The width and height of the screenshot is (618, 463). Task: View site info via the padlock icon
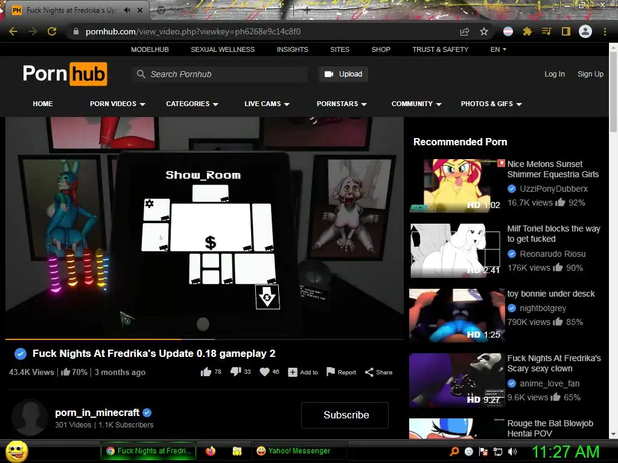coord(76,31)
